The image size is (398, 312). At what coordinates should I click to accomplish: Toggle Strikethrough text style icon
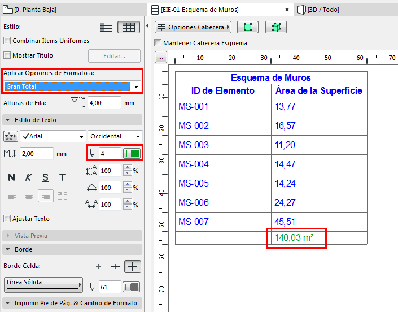[62, 177]
